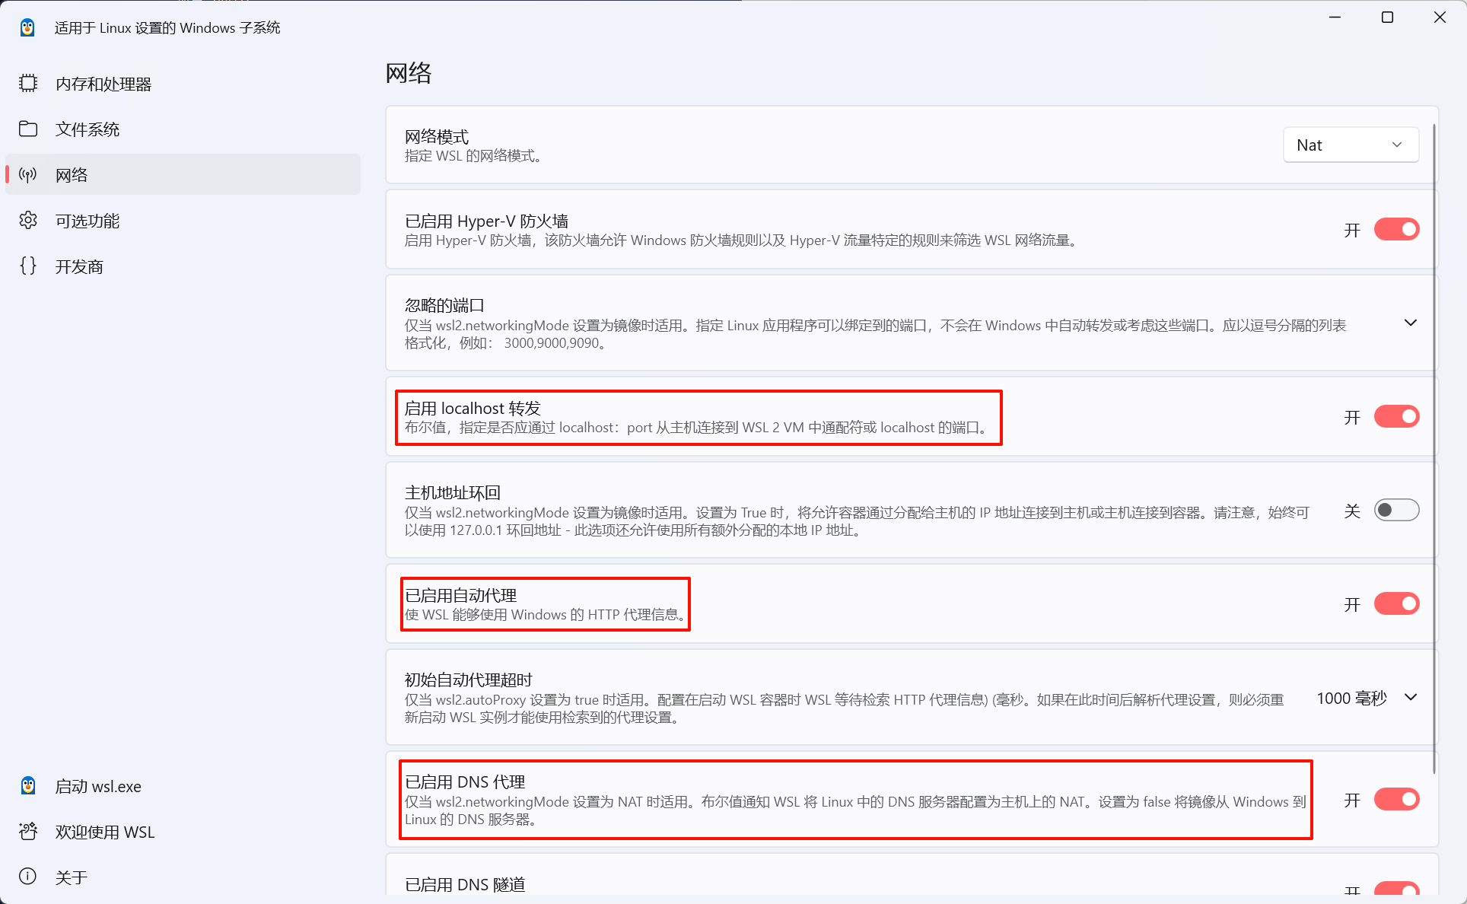
Task: Disable the 启用 localhost 转发 toggle
Action: pyautogui.click(x=1396, y=416)
